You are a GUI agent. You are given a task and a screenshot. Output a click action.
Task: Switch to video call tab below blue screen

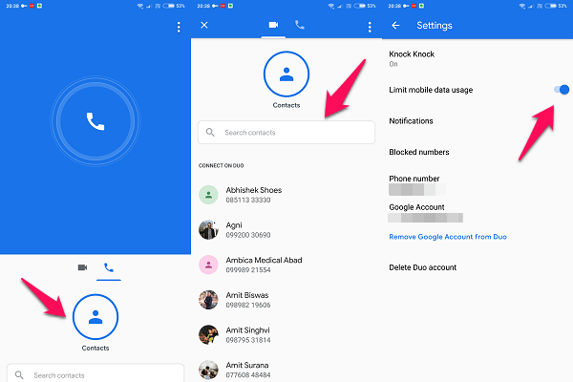[x=82, y=267]
